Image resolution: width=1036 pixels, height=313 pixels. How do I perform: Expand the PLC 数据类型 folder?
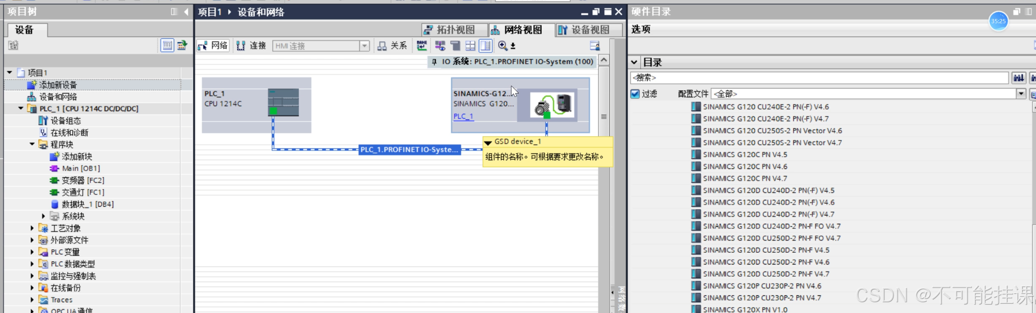tap(32, 264)
